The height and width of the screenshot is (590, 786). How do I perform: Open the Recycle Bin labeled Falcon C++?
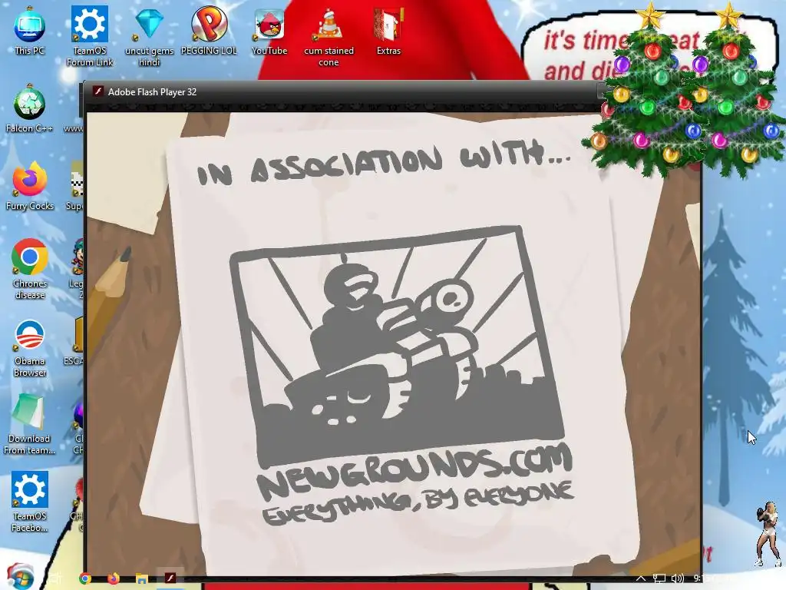pos(30,108)
